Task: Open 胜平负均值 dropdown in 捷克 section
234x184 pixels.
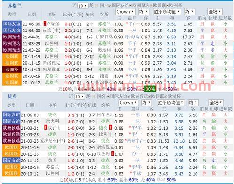Action: coord(171,103)
